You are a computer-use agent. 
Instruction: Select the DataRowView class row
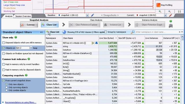pyautogui.click(x=113, y=60)
